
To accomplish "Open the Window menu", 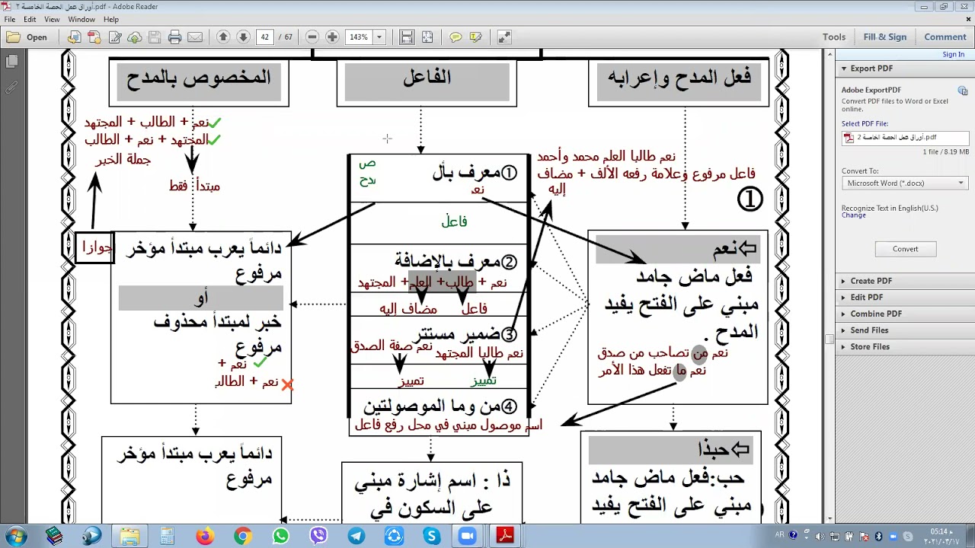I will (82, 19).
